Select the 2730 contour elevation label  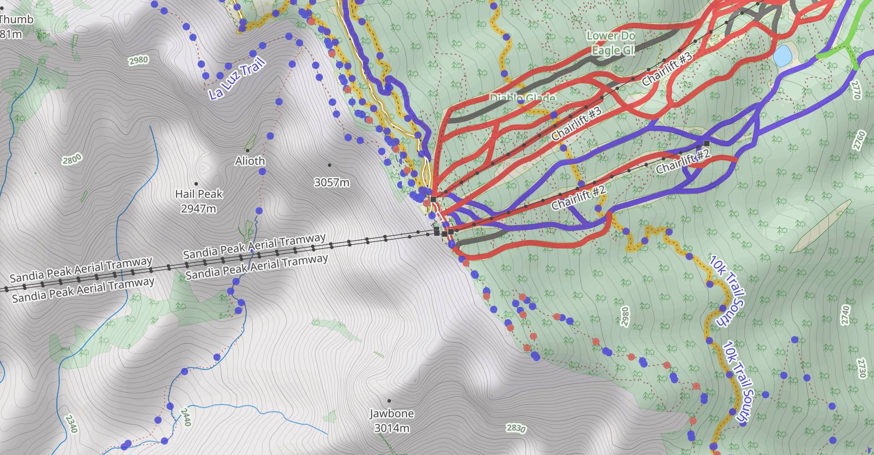861,368
